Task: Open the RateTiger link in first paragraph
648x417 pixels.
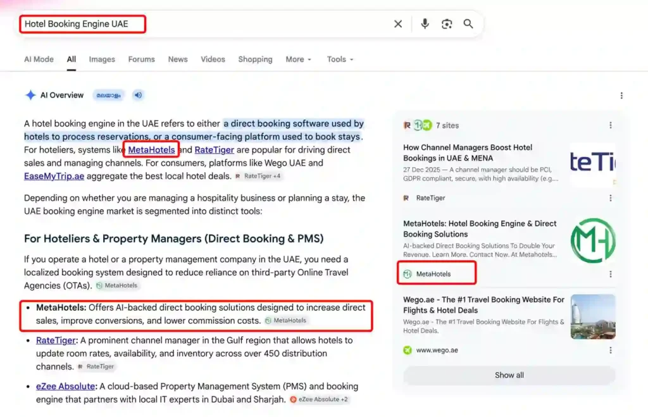Action: 214,149
